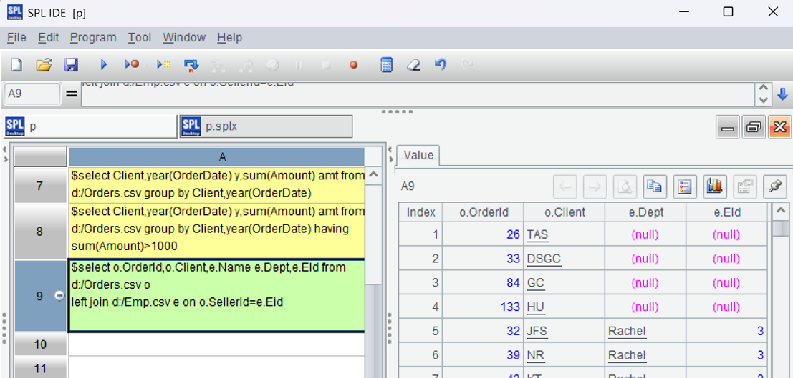Click the blue undo arrow icon
Image resolution: width=793 pixels, height=378 pixels.
coord(441,65)
